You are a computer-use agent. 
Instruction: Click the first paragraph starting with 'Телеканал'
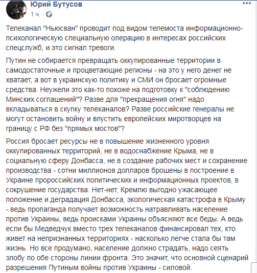[x=124, y=38]
